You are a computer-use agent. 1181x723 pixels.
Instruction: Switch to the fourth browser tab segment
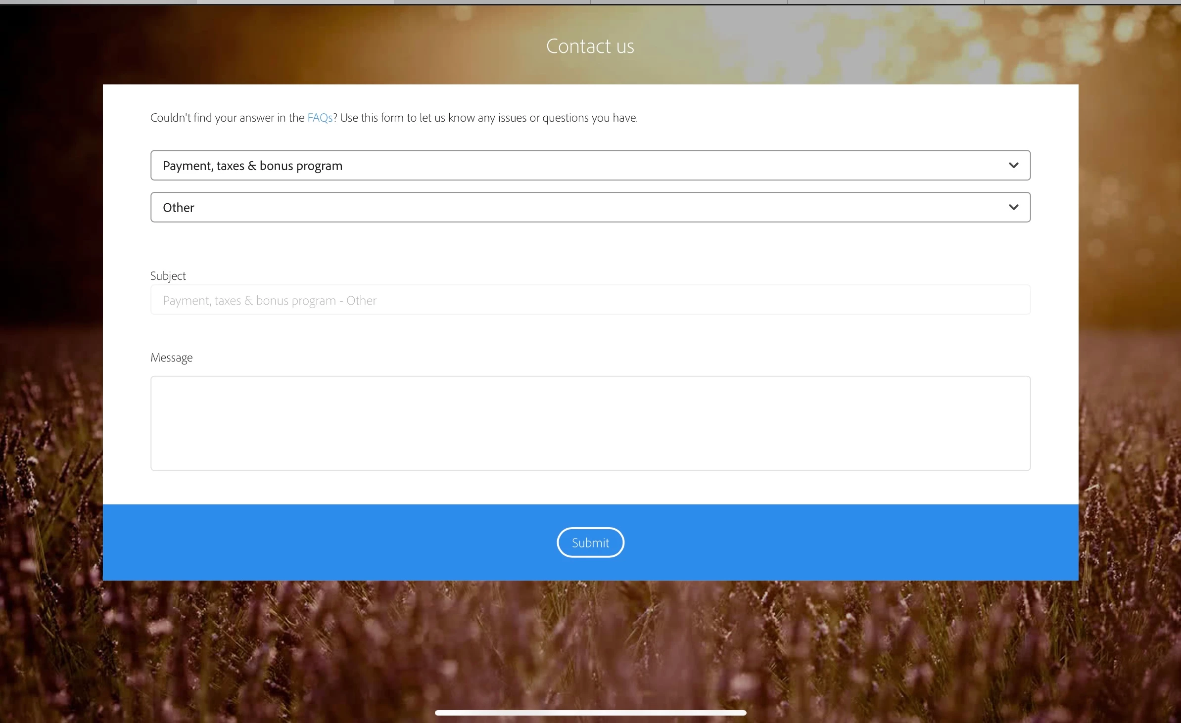coord(689,1)
